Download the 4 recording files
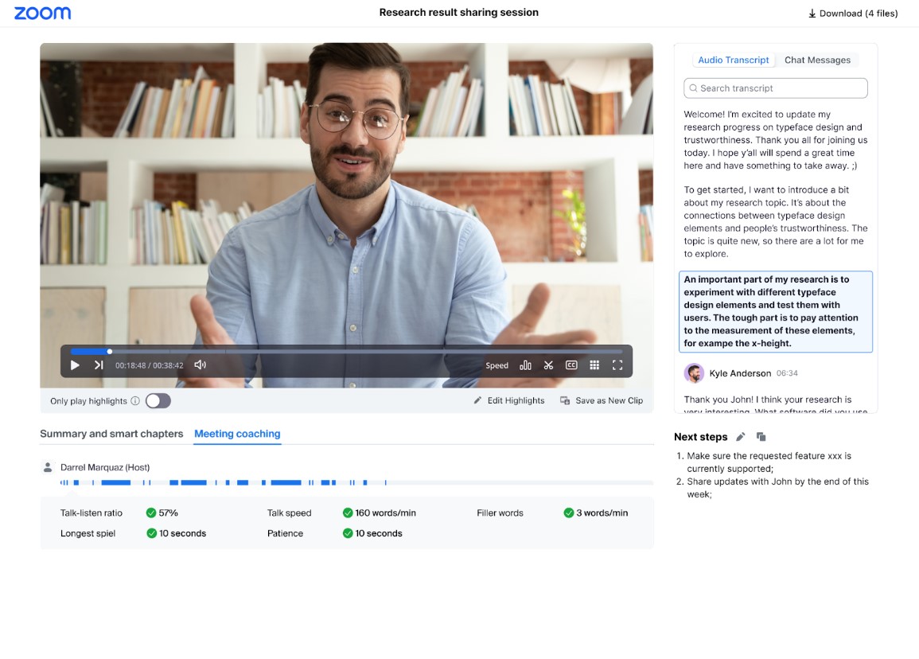 [x=853, y=14]
